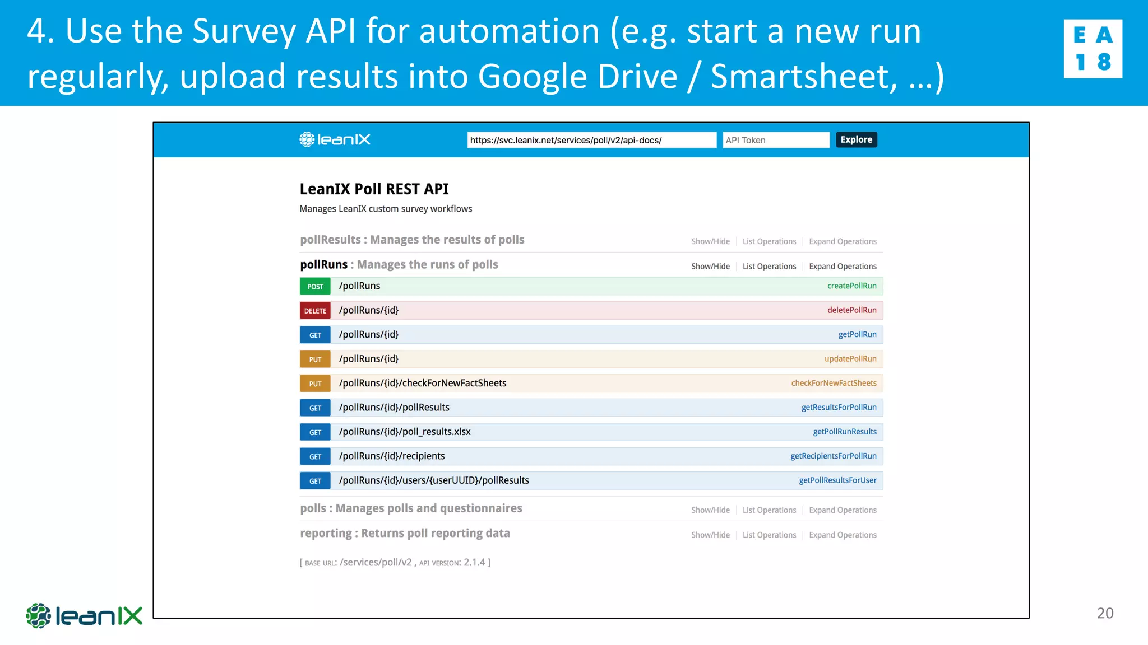Click List Operations for pollRuns
The image size is (1148, 645).
pyautogui.click(x=769, y=267)
